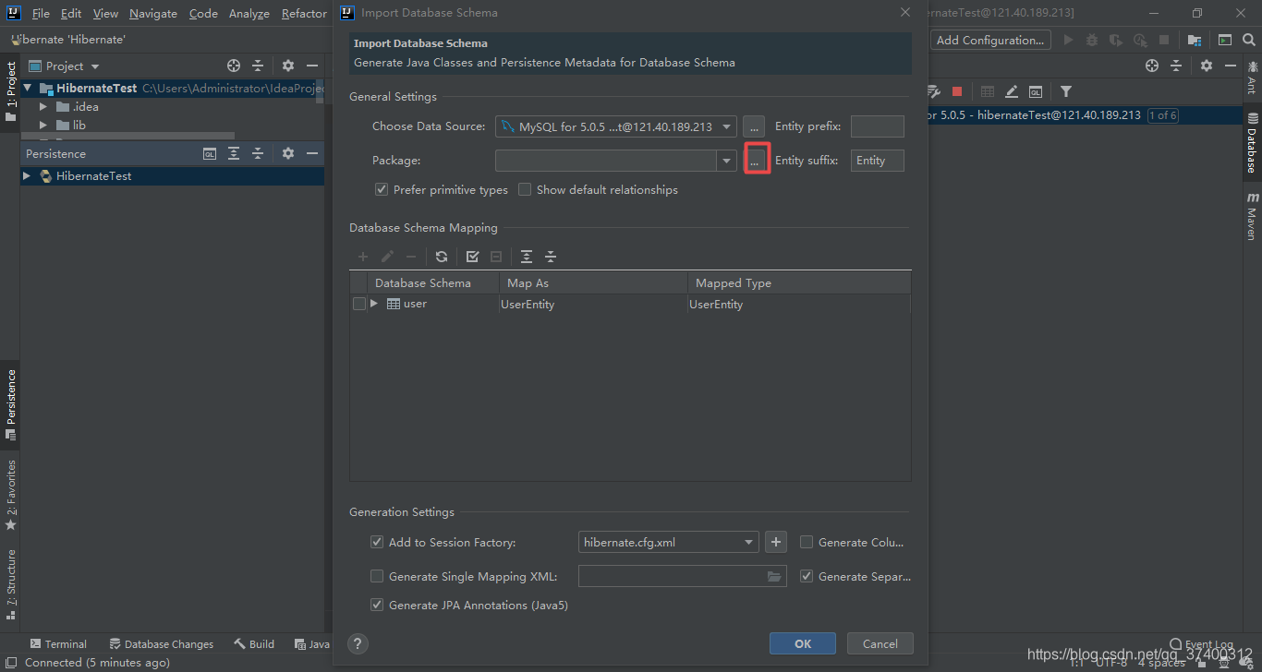Click the add plus icon in mapping toolbar

(363, 257)
